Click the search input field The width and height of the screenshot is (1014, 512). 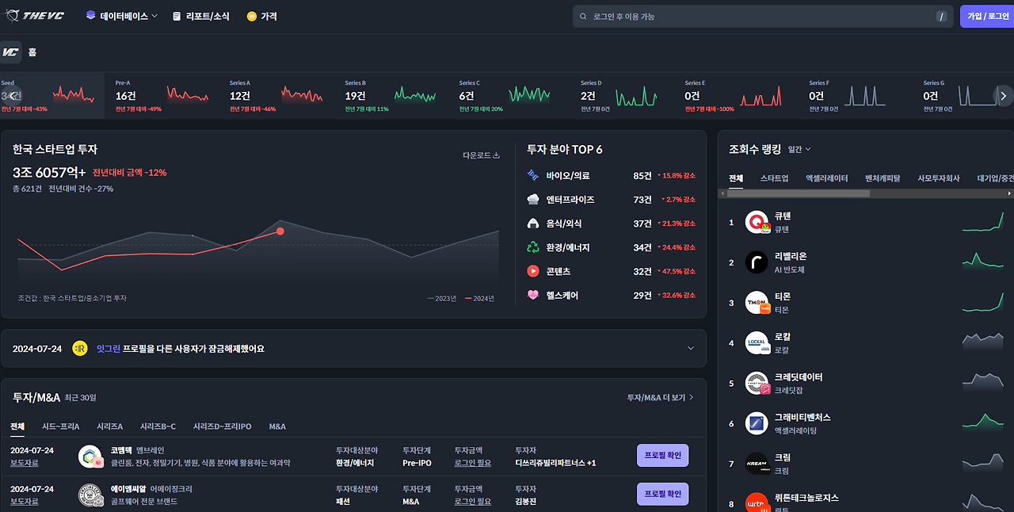click(x=763, y=17)
